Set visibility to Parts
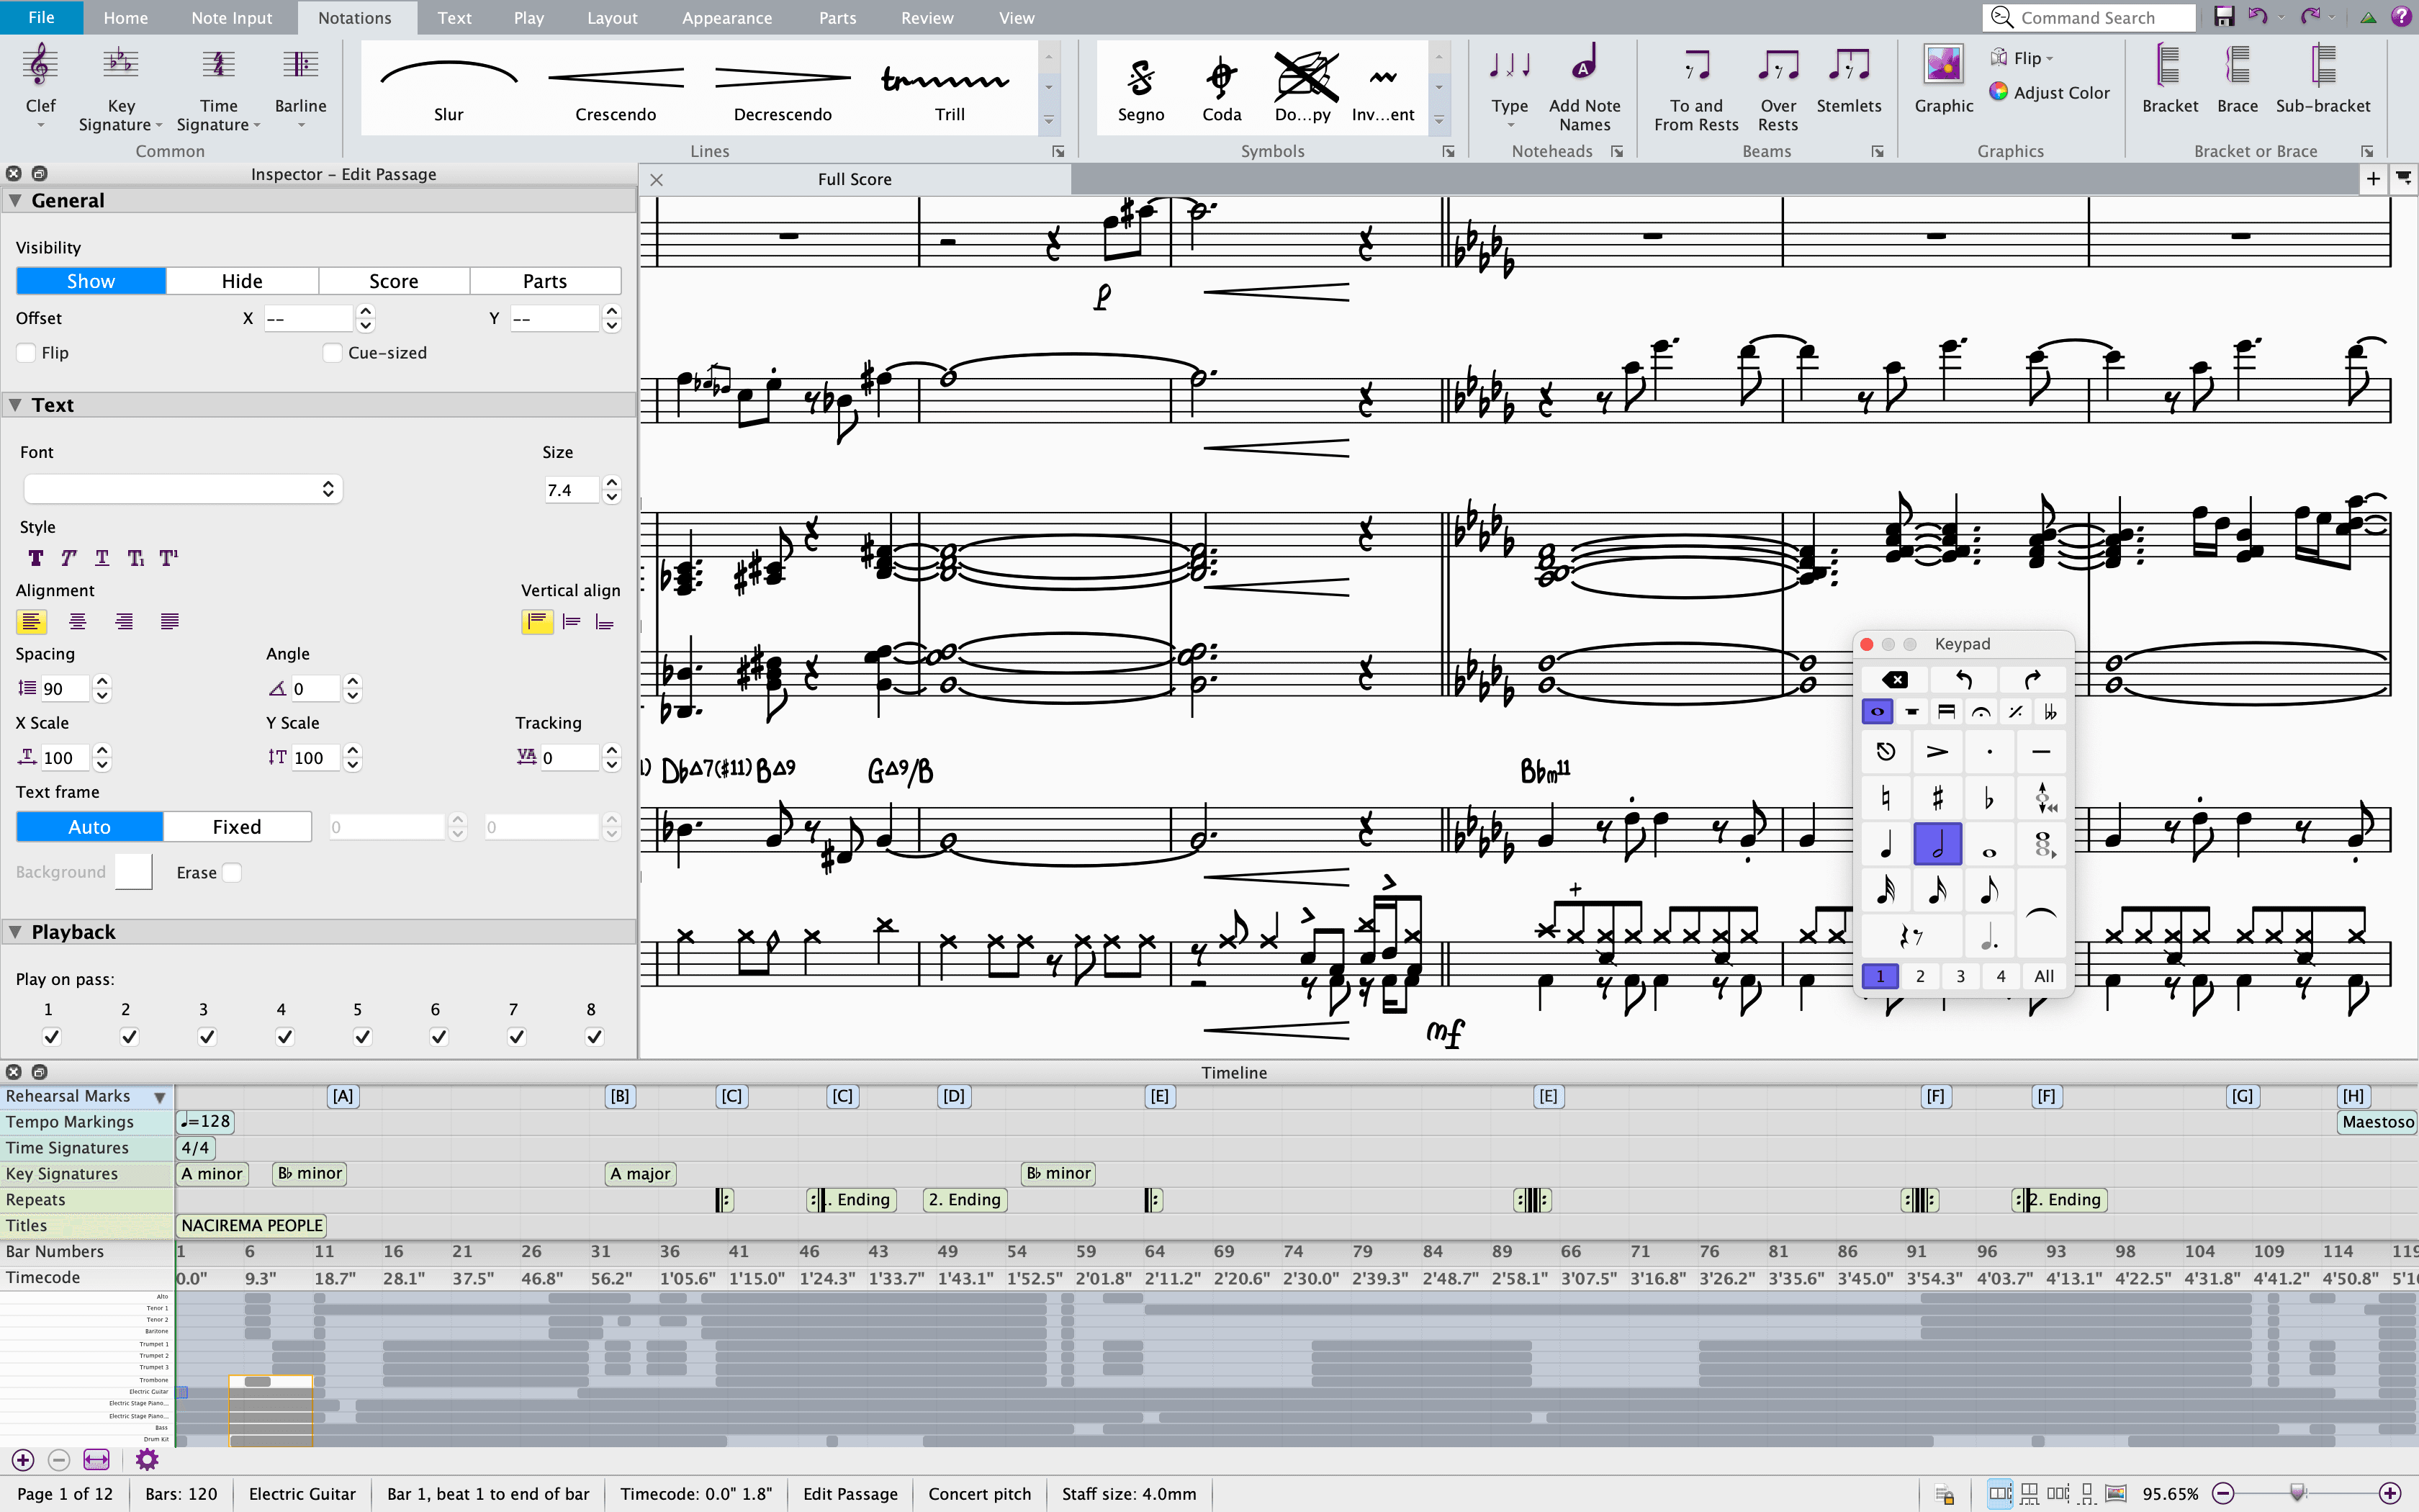This screenshot has width=2419, height=1512. [x=545, y=281]
